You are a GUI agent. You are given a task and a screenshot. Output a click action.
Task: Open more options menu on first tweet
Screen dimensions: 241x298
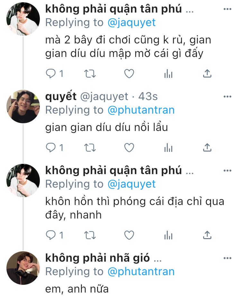(227, 9)
